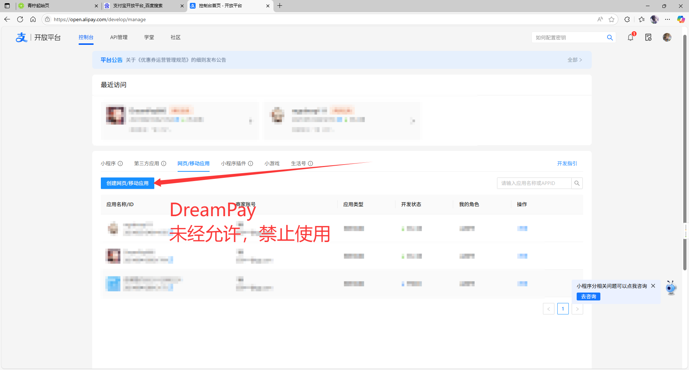Expand all announcements via 全部 link
This screenshot has height=370, width=689.
[x=575, y=60]
